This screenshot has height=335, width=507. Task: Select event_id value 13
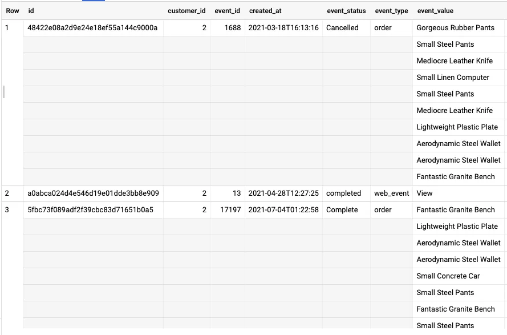pos(237,193)
